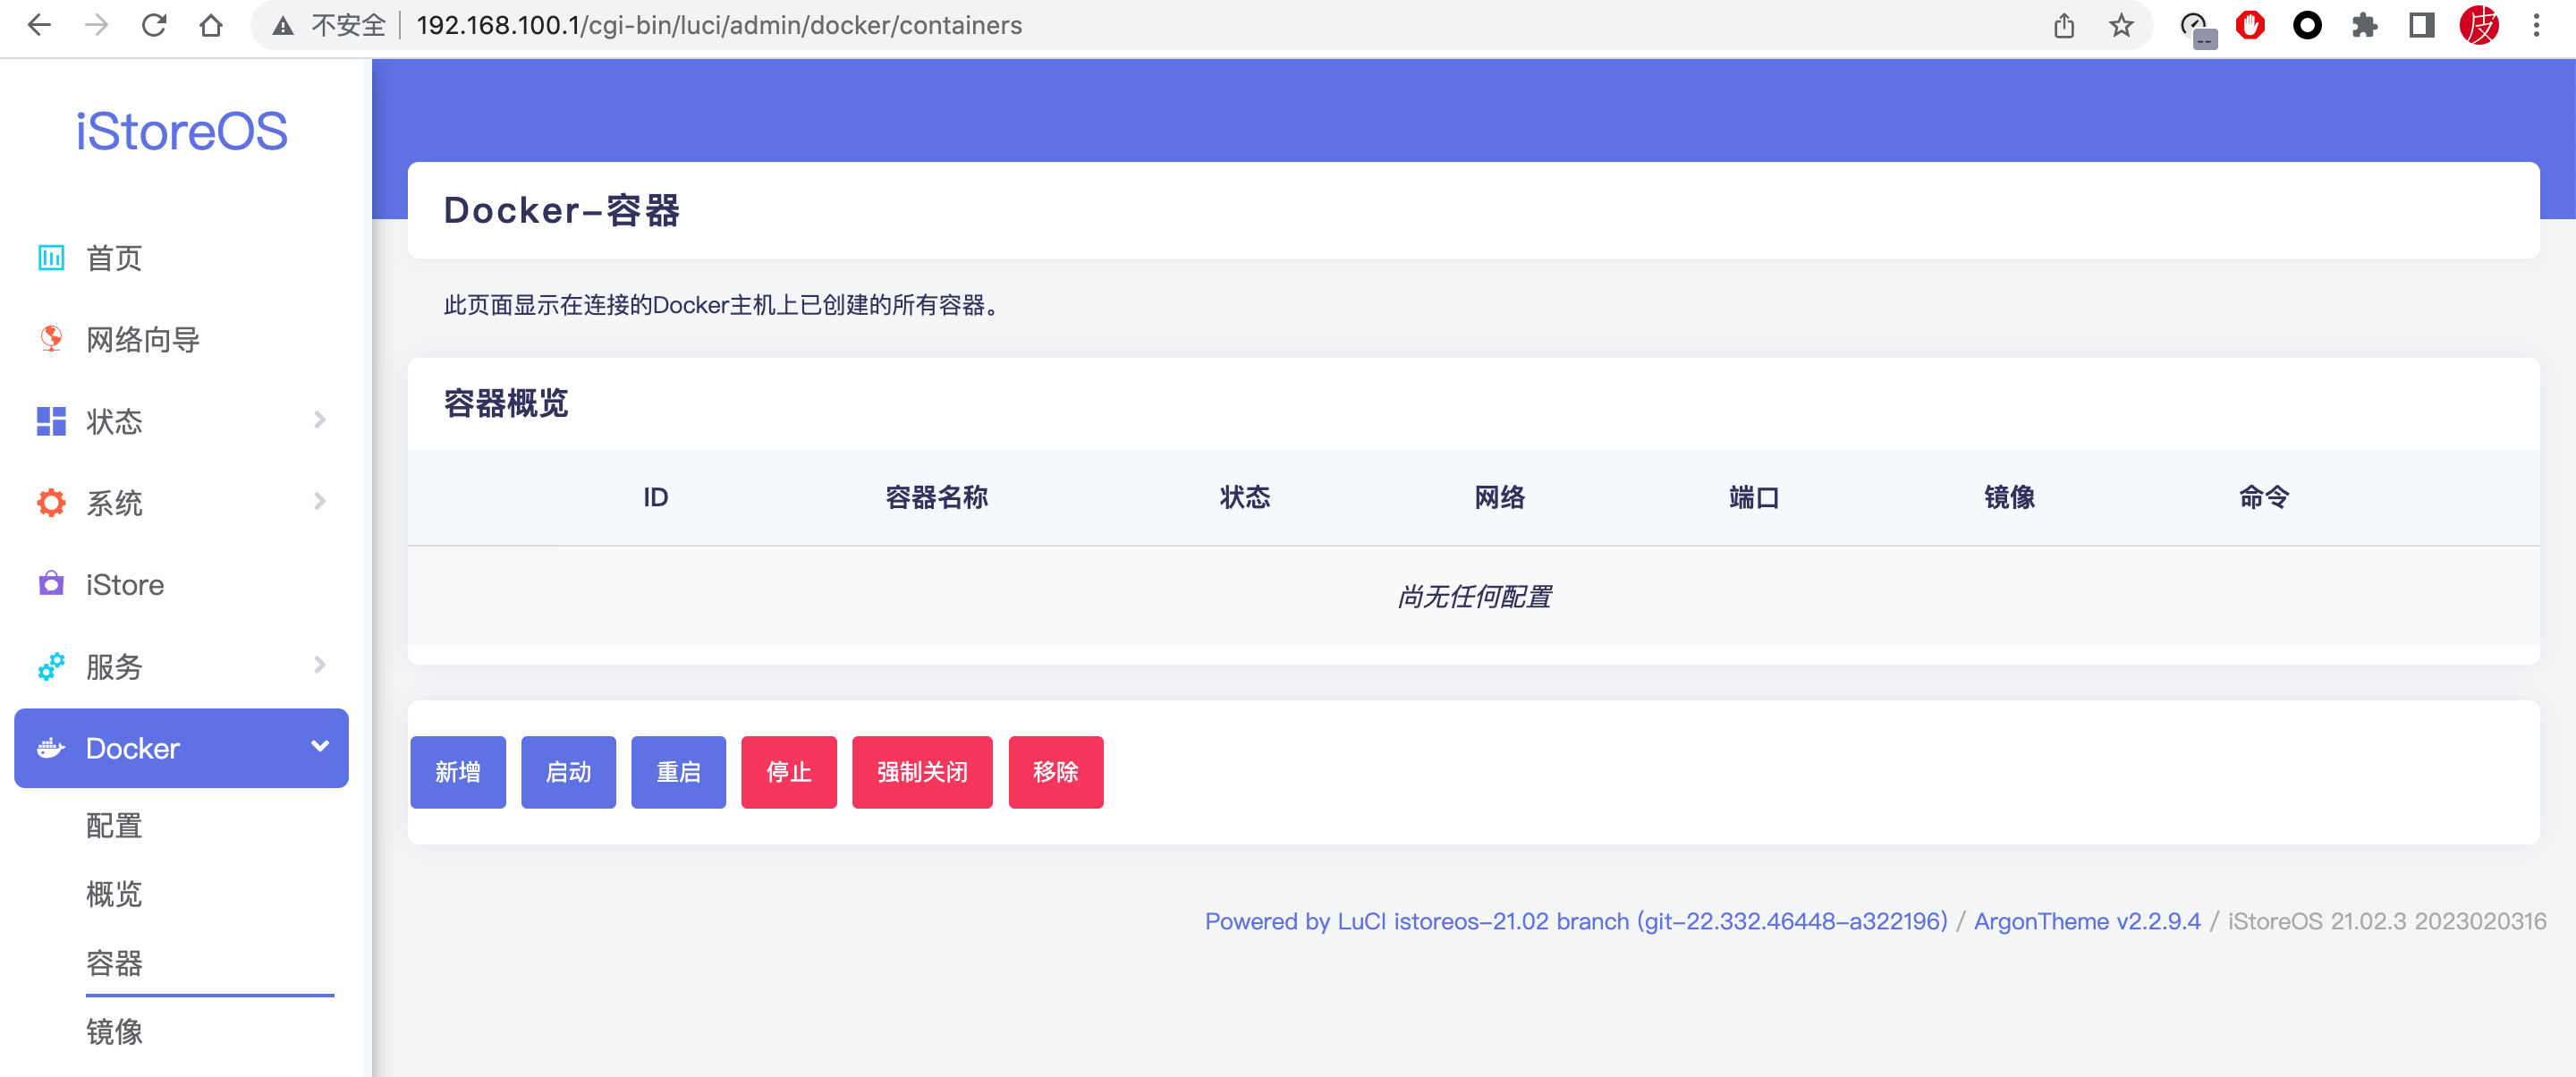Click the 系统 gear icon
Viewport: 2576px width, 1077px height.
[x=50, y=503]
